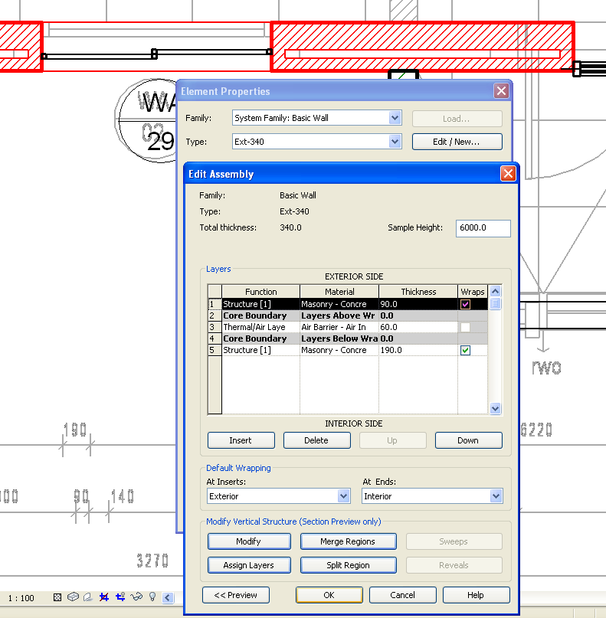
Task: Click the left arrow at view control bar end
Action: click(x=168, y=598)
